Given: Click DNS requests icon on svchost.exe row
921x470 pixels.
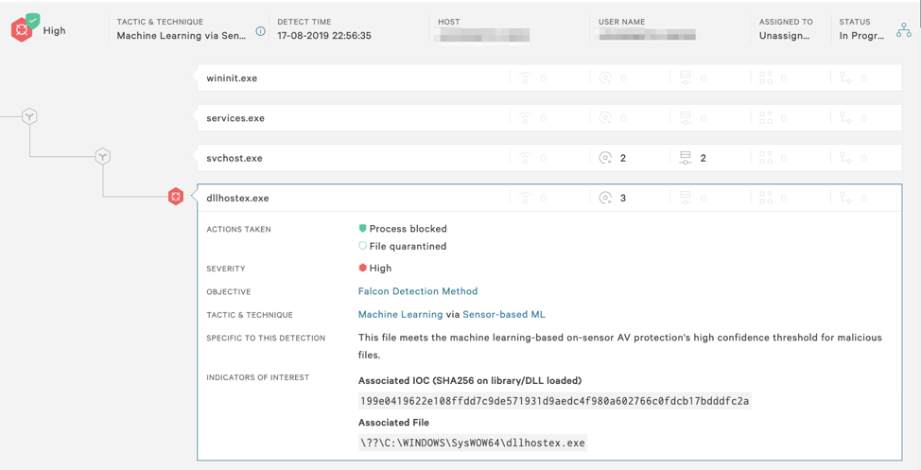Looking at the screenshot, I should point(605,158).
